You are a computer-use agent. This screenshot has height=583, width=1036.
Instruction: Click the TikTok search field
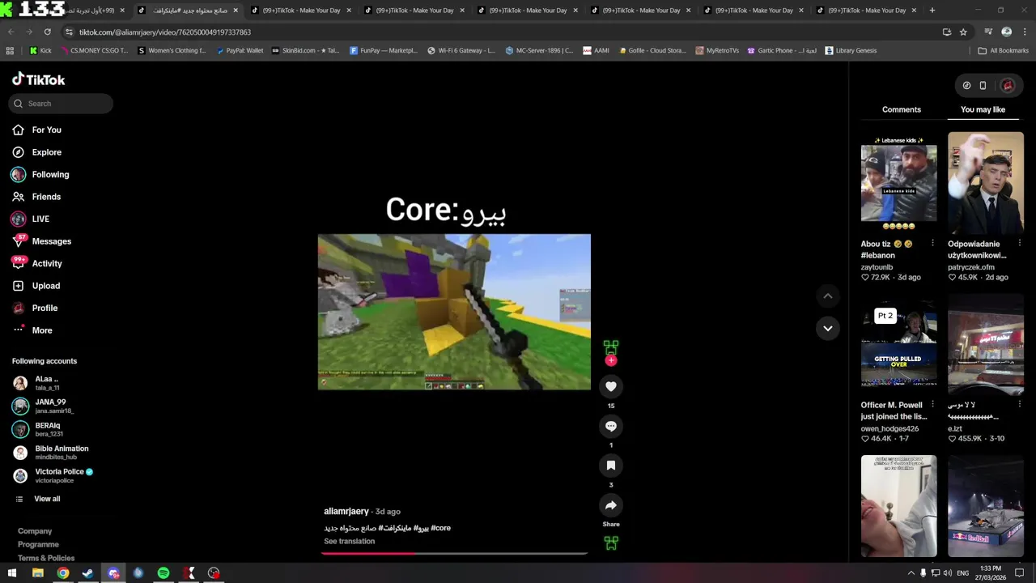[61, 104]
